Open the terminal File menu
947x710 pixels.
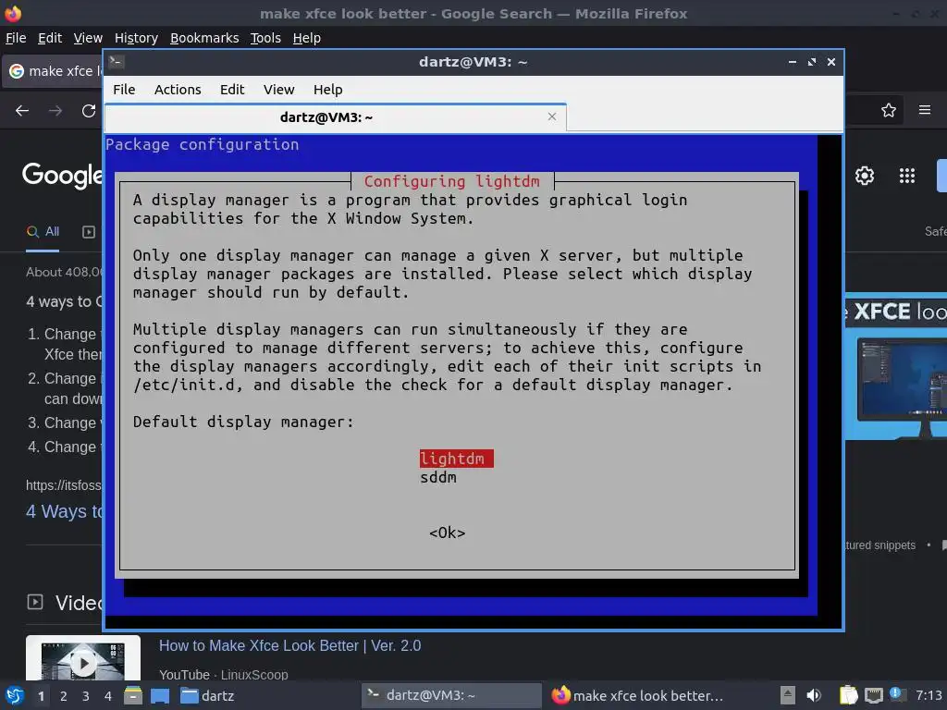tap(124, 90)
